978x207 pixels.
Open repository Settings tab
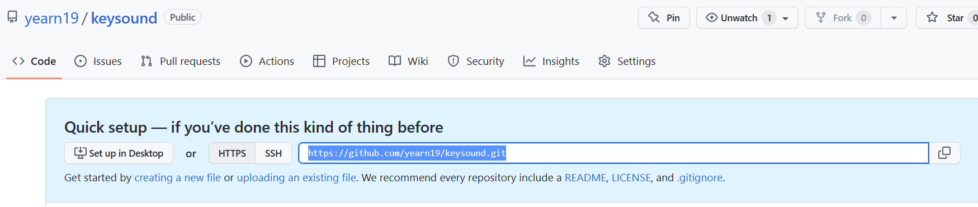[627, 61]
